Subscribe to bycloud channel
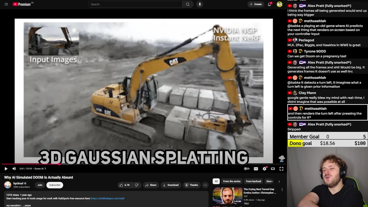The width and height of the screenshot is (368, 207). point(55,185)
